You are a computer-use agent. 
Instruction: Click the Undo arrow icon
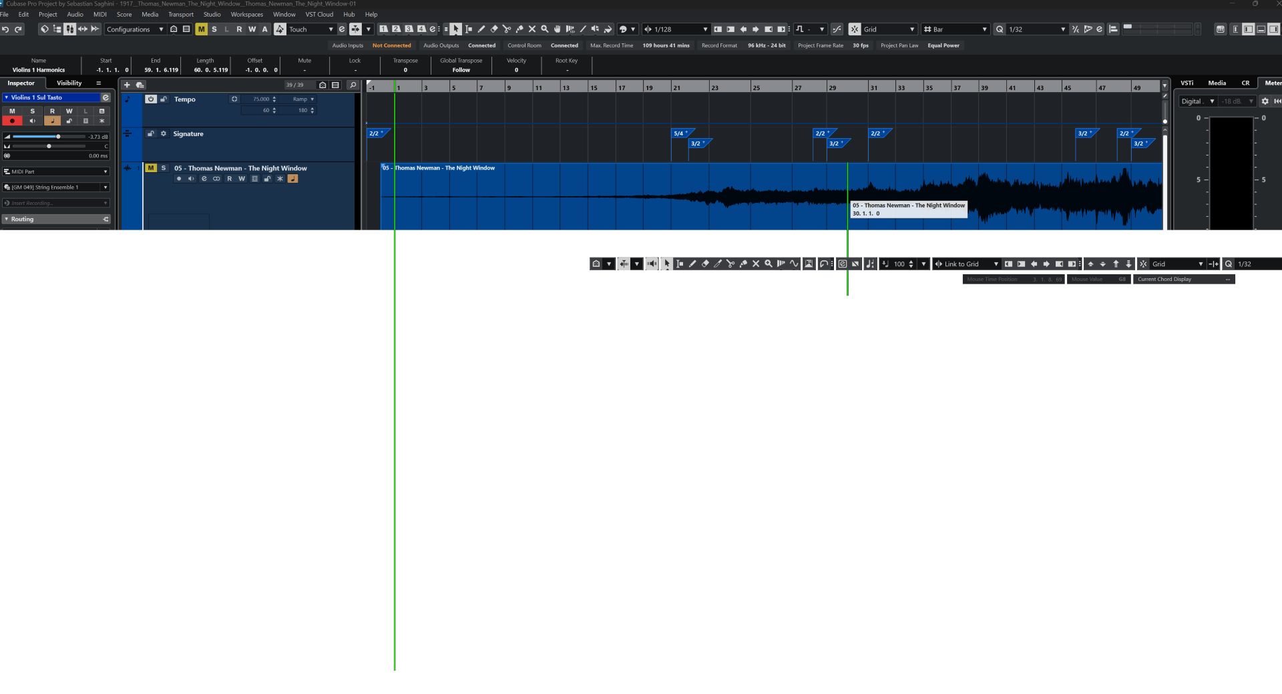(x=5, y=29)
